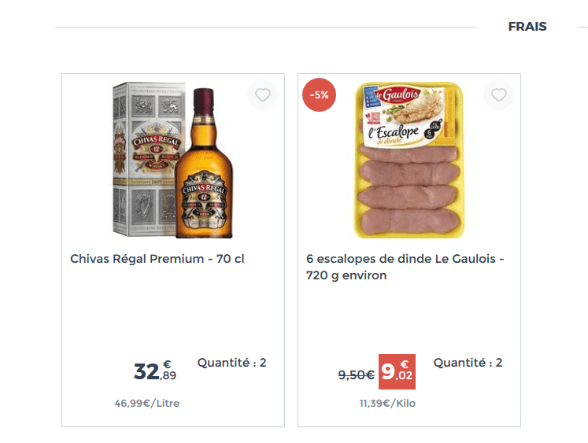Screen dimensions: 588x443
Task: Click the 46,99€/Litre unit price
Action: coord(147,404)
